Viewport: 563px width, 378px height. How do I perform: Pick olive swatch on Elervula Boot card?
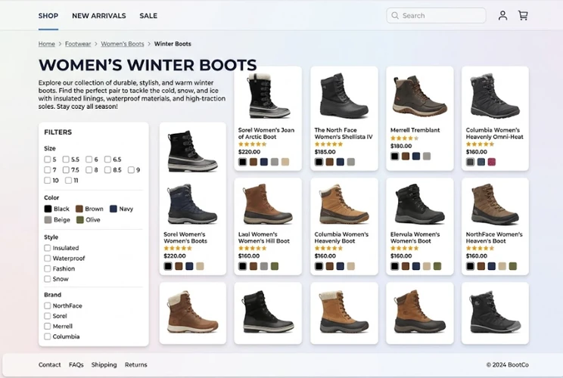(437, 266)
